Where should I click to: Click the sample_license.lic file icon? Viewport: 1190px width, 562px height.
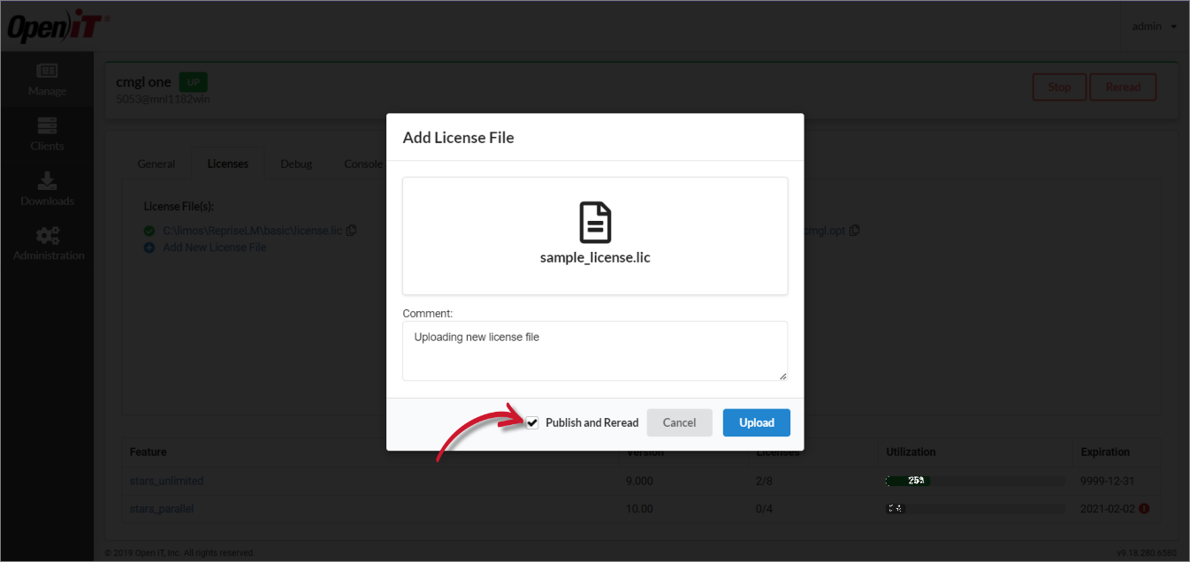595,222
